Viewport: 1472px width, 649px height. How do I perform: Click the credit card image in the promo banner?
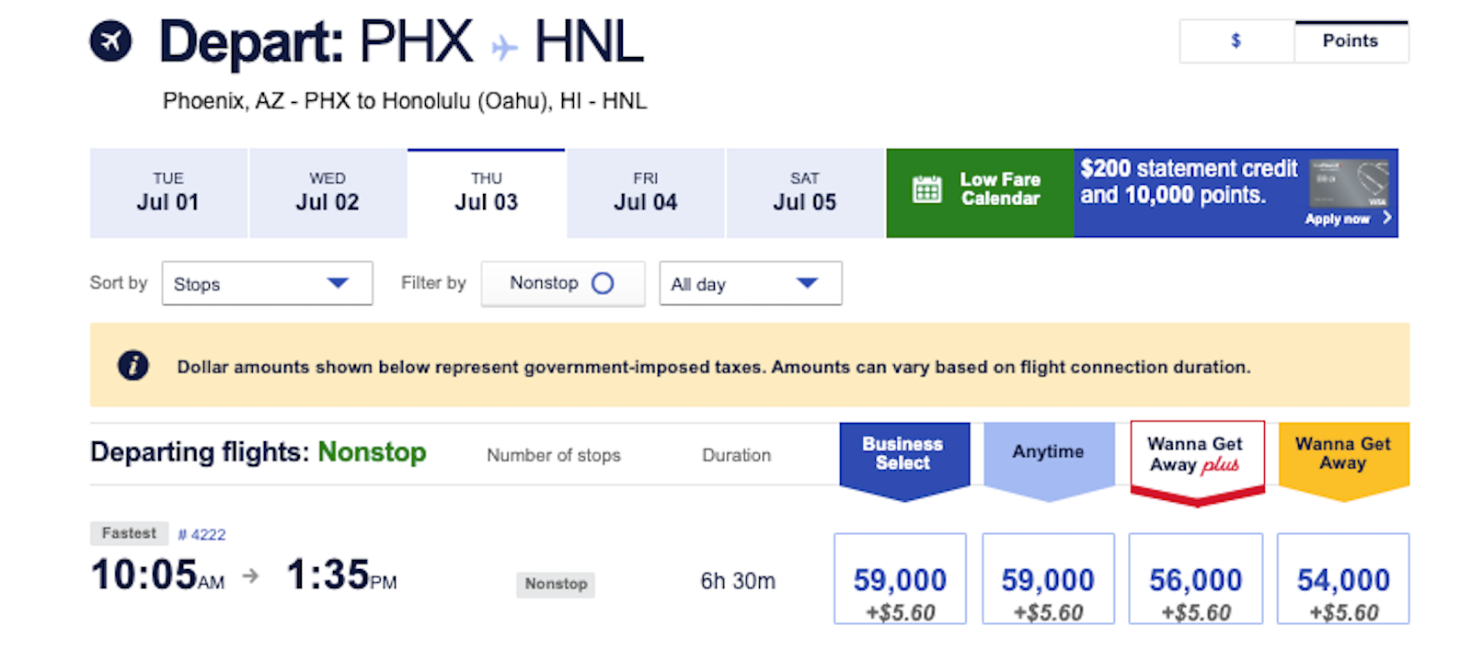pyautogui.click(x=1349, y=185)
